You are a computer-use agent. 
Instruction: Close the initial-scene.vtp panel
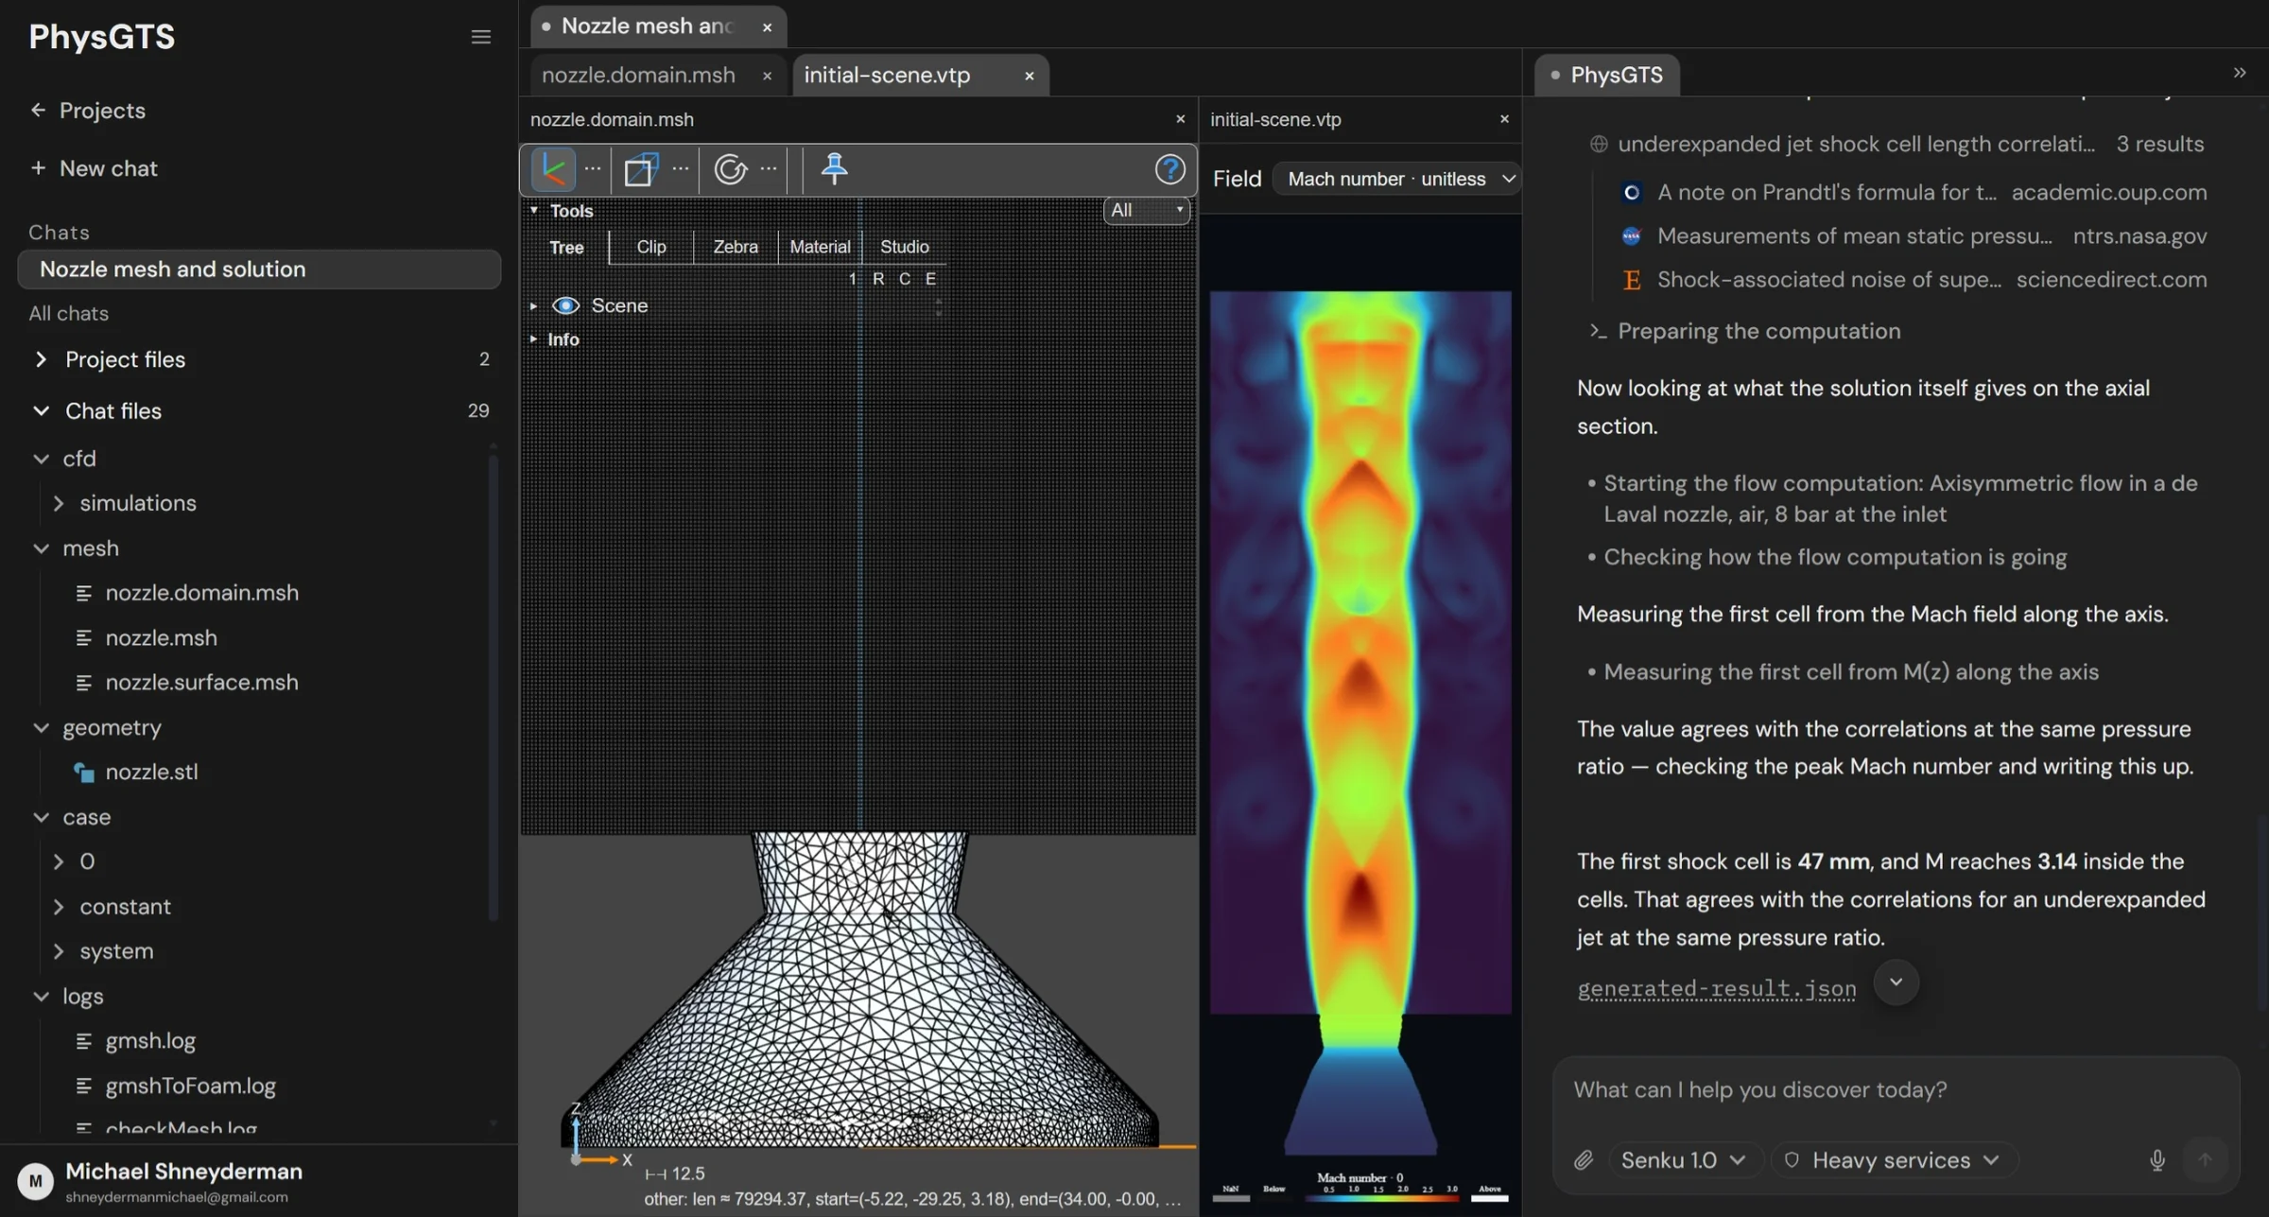point(1504,119)
